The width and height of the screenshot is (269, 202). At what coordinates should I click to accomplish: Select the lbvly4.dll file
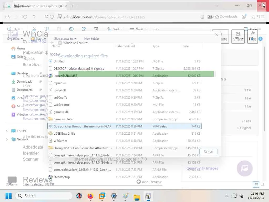pyautogui.click(x=124, y=90)
